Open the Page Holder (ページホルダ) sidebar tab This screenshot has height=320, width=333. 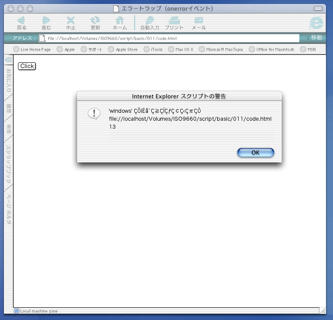click(8, 209)
